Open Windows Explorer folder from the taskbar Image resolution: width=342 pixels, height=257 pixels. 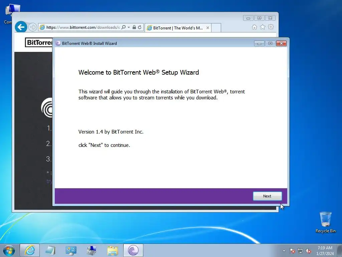(x=113, y=250)
